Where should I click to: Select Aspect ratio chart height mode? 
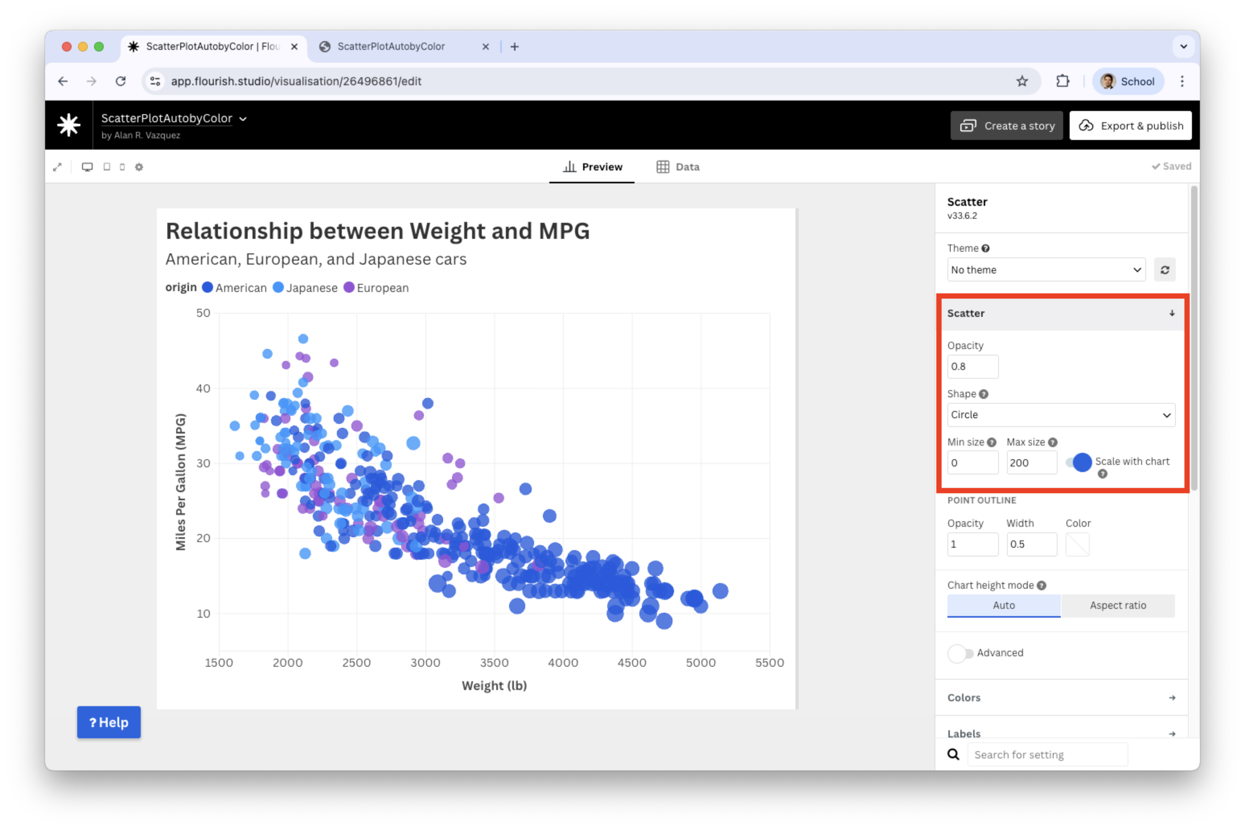coord(1118,606)
